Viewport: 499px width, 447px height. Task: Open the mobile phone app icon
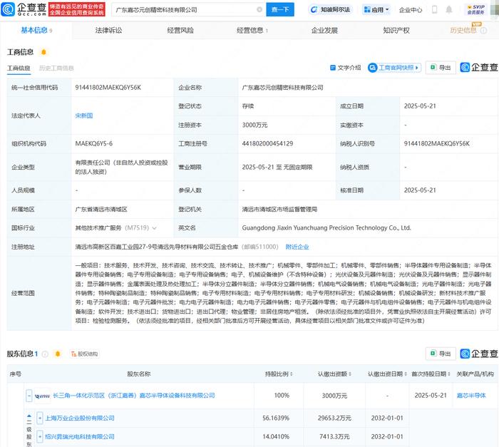coord(434,10)
